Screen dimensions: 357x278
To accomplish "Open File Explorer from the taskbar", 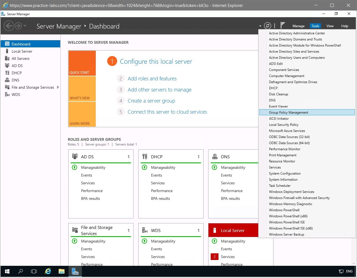I will [x=61, y=271].
